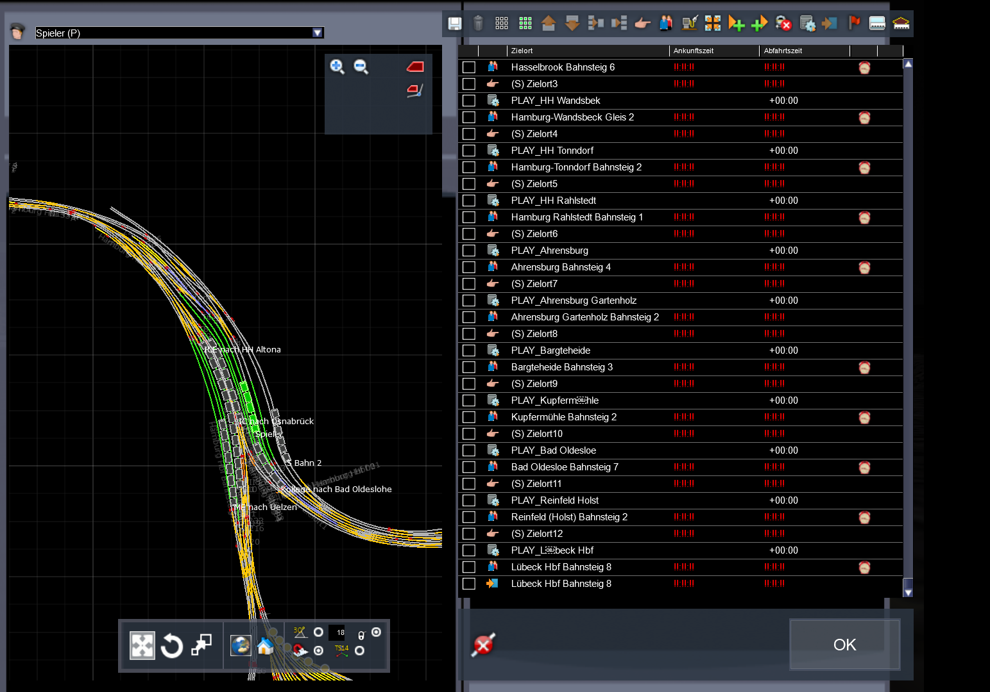Click the red X cancel button
Viewport: 990px width, 692px height.
click(x=483, y=645)
